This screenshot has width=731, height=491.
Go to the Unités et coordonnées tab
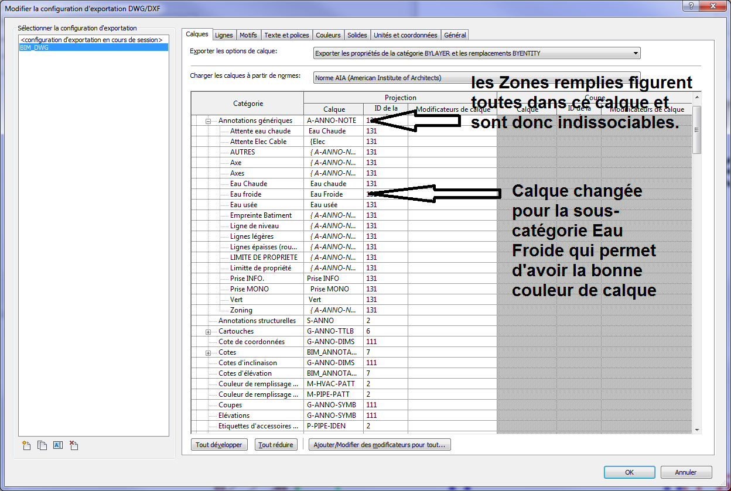click(405, 35)
